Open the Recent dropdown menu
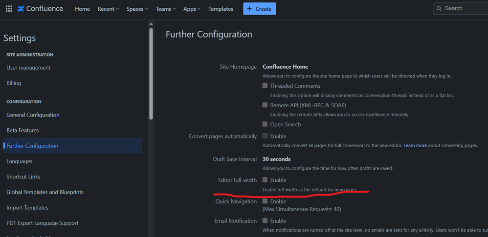The width and height of the screenshot is (488, 237). tap(108, 9)
